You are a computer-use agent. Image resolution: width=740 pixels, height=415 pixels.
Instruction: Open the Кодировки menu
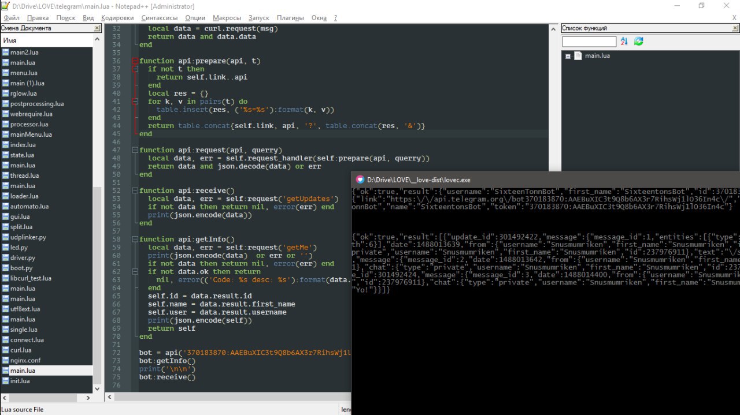pyautogui.click(x=117, y=18)
